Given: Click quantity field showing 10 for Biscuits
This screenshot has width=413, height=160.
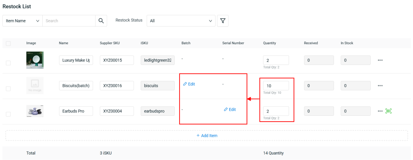Looking at the screenshot, I should [276, 86].
